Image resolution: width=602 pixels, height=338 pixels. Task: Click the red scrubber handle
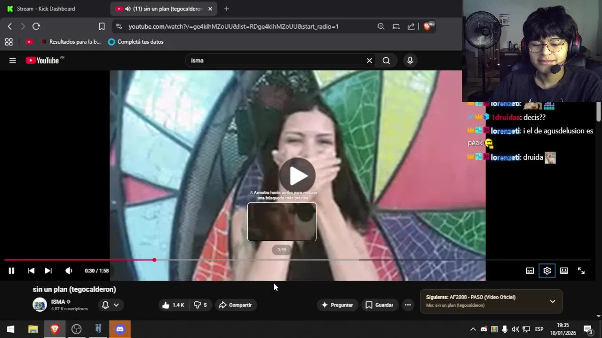click(x=154, y=260)
